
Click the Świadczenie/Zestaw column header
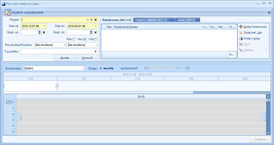158,27
